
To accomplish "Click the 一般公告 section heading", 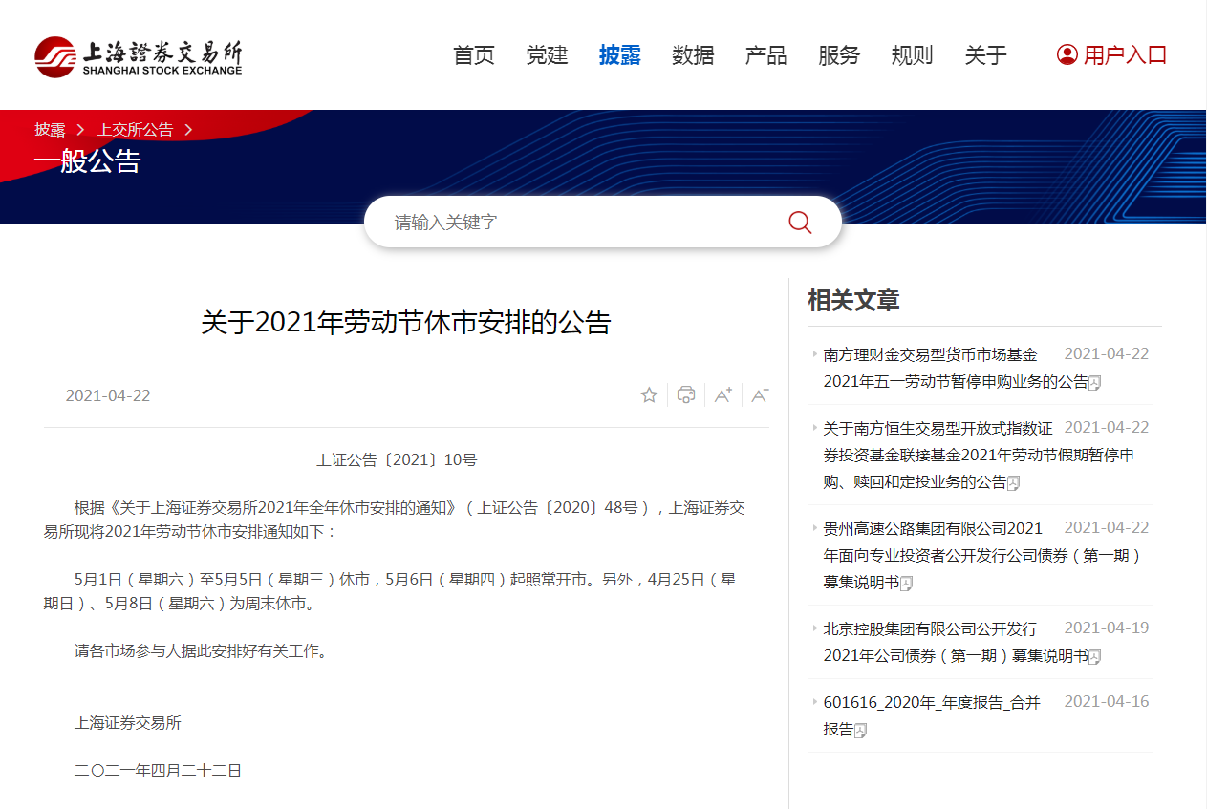I will click(x=87, y=161).
